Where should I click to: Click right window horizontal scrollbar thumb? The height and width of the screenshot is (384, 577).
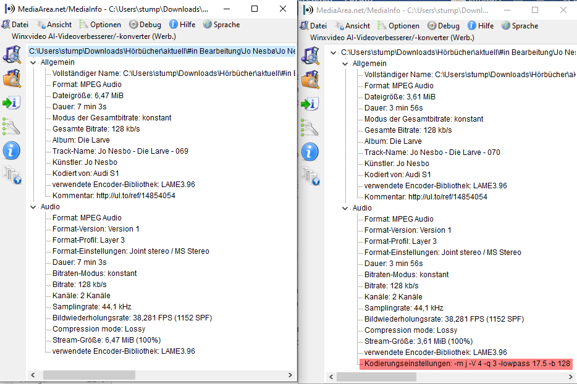pyautogui.click(x=376, y=377)
